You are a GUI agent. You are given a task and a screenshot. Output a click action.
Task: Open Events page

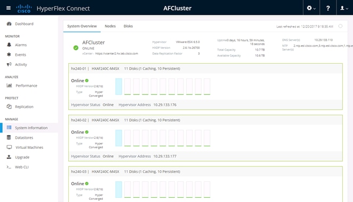pyautogui.click(x=20, y=55)
